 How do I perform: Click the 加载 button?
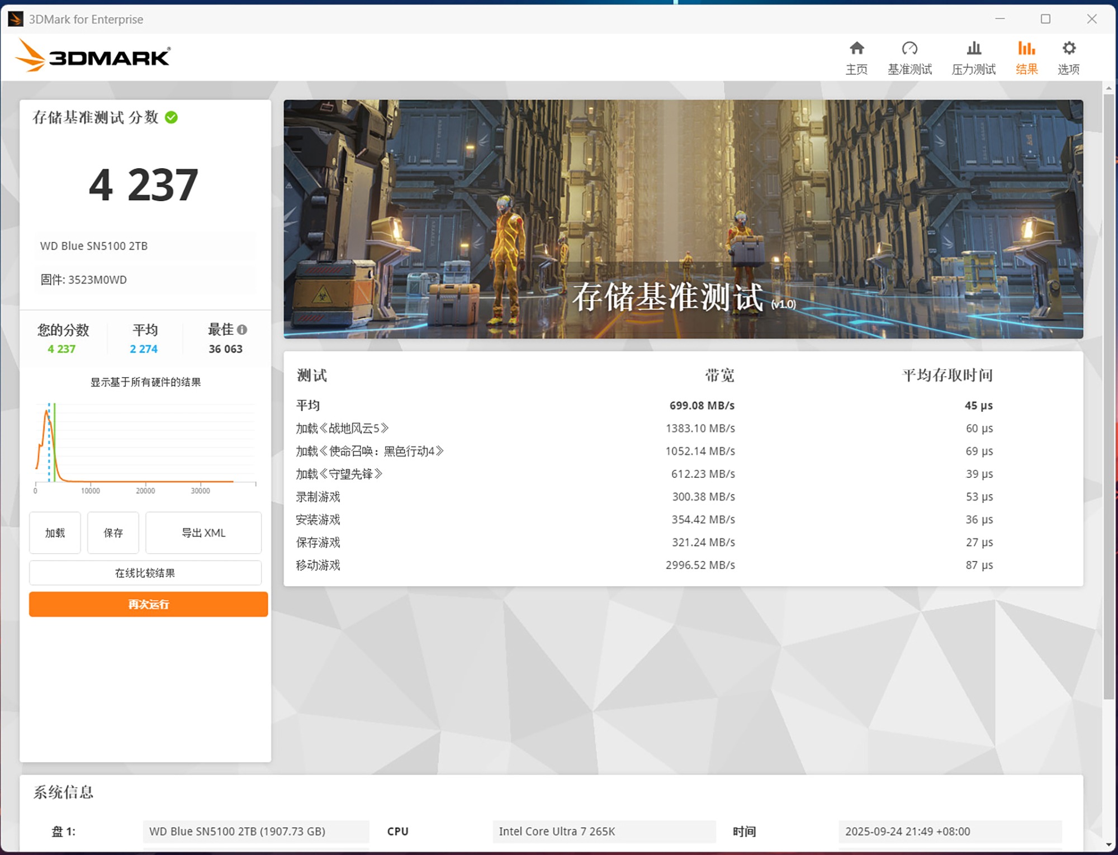coord(55,533)
